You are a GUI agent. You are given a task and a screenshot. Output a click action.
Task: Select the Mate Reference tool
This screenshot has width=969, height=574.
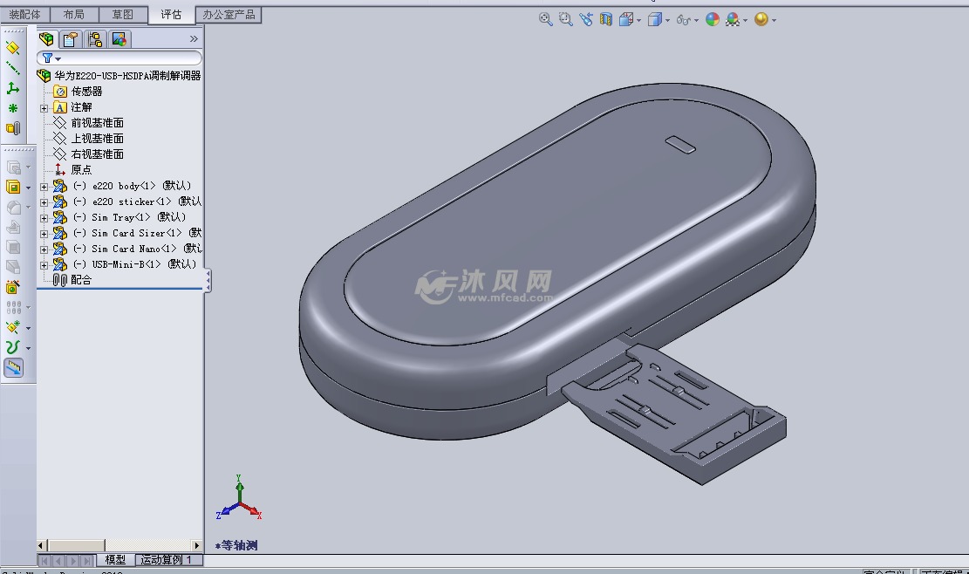[12, 128]
